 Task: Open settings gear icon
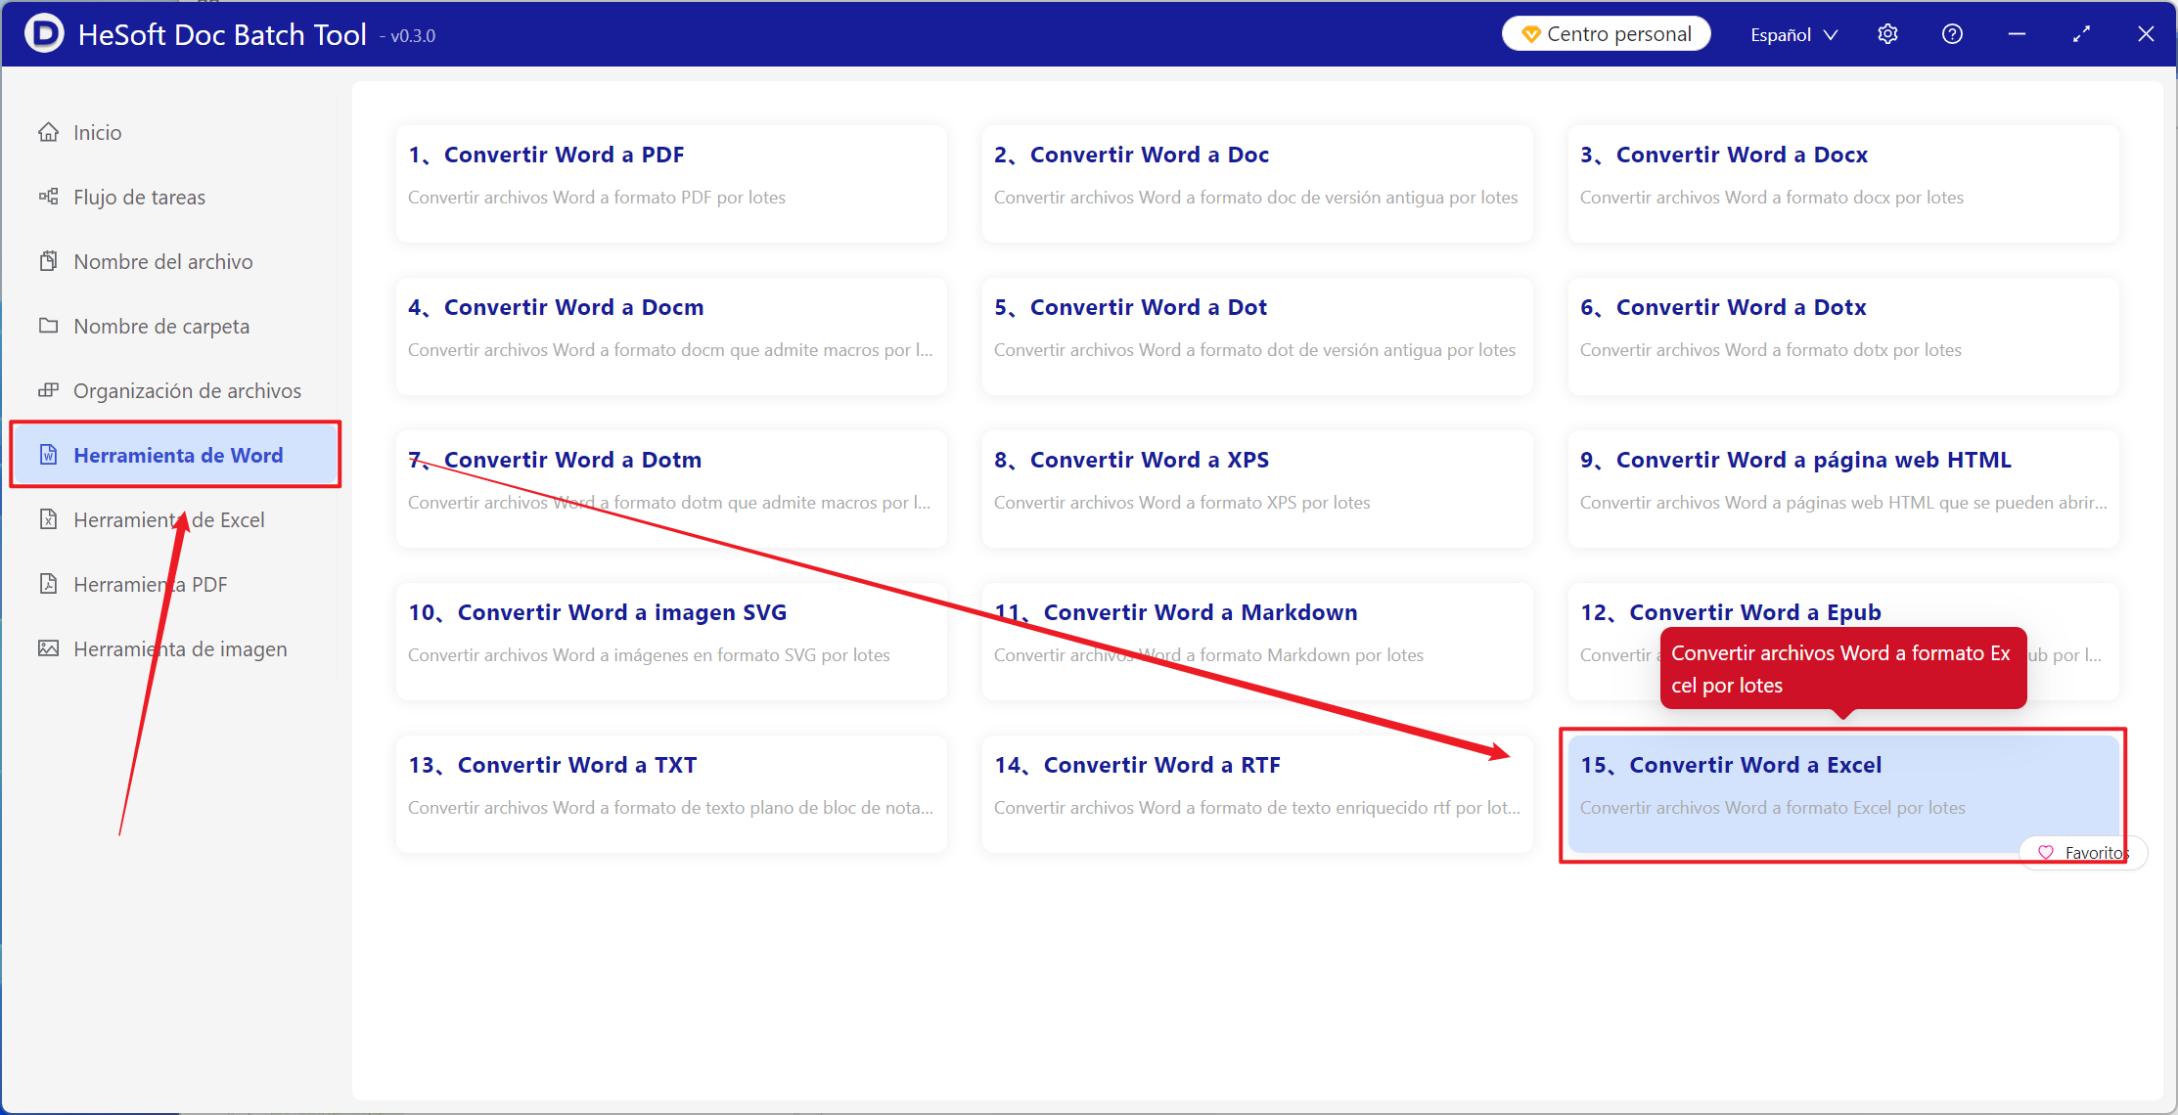(x=1887, y=34)
